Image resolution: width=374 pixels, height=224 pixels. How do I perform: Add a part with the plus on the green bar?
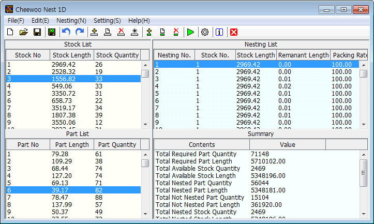(149, 32)
